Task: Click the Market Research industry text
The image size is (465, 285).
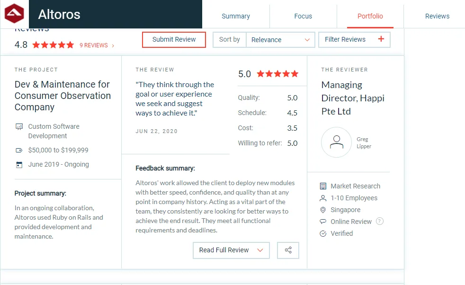Action: point(355,186)
